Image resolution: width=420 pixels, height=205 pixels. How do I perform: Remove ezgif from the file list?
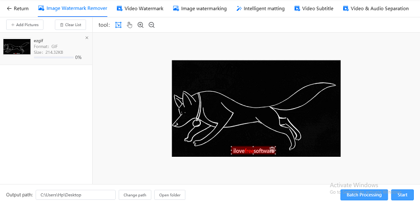(x=87, y=38)
